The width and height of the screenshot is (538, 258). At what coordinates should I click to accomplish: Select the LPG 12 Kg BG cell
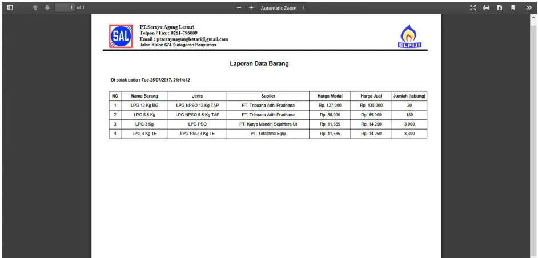tap(144, 106)
